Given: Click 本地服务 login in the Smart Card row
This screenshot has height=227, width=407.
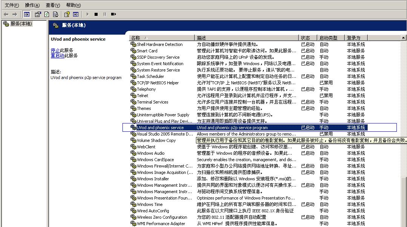Looking at the screenshot, I should coord(356,51).
